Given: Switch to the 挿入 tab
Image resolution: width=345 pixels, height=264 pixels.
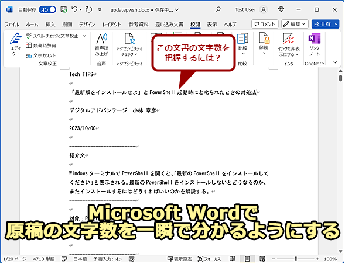Looking at the screenshot, I should [x=50, y=24].
